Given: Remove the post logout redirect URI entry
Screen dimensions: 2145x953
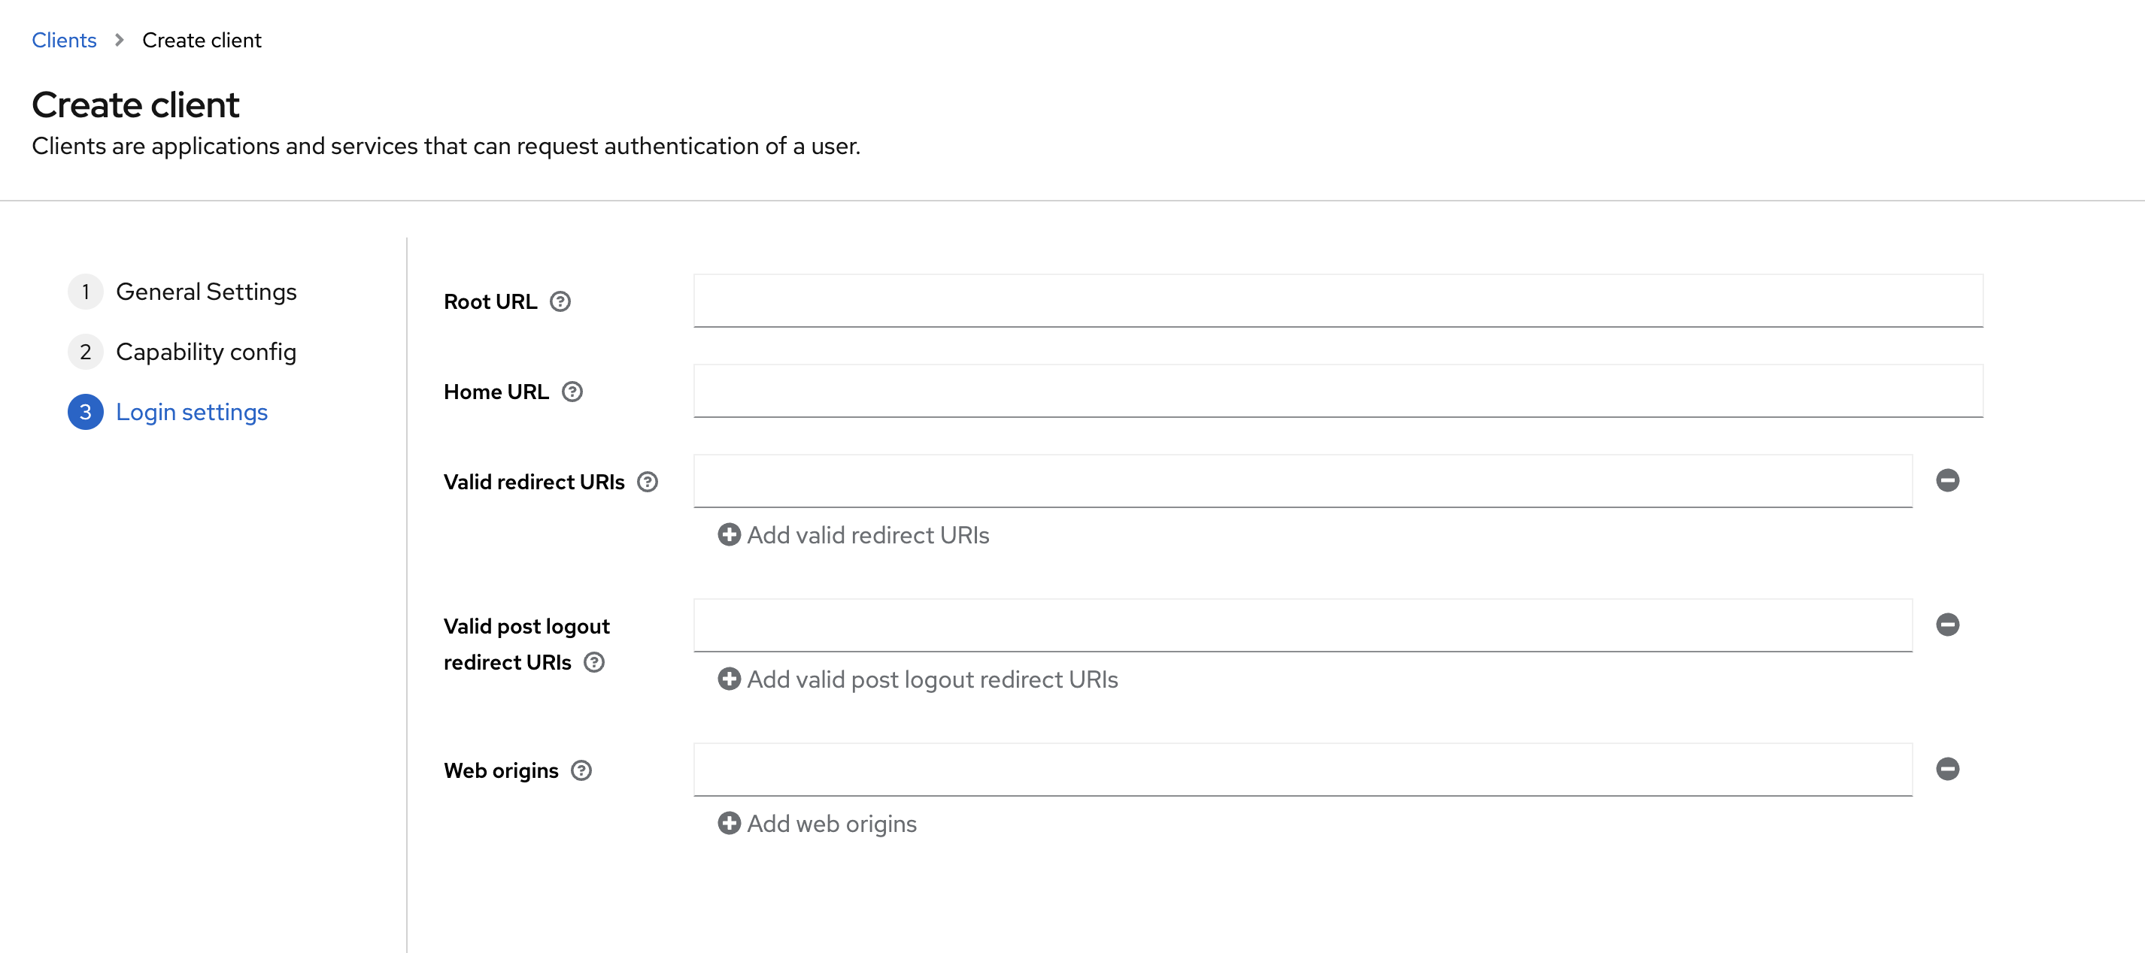Looking at the screenshot, I should tap(1946, 625).
